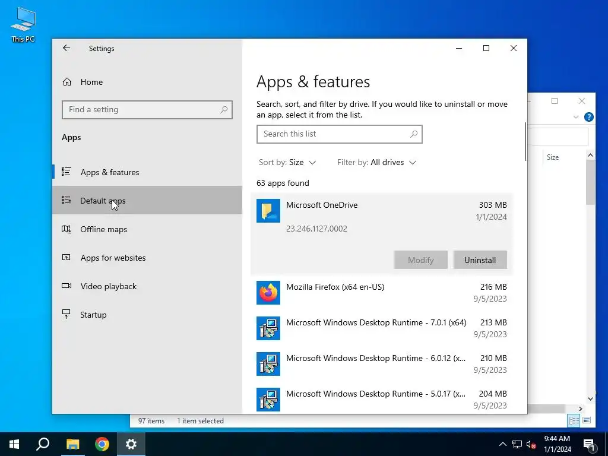Open the Filter by All drives dropdown
The height and width of the screenshot is (456, 608).
[376, 163]
